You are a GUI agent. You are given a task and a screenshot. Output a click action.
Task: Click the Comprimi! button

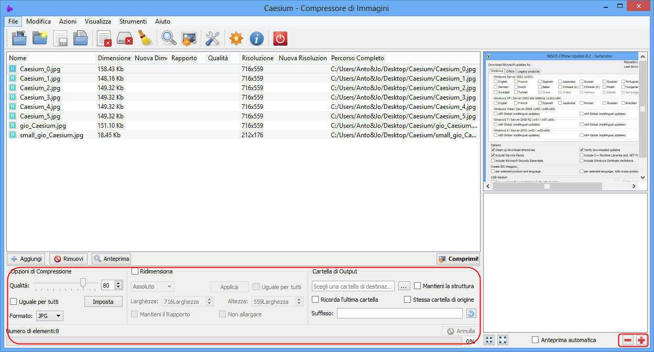[458, 259]
